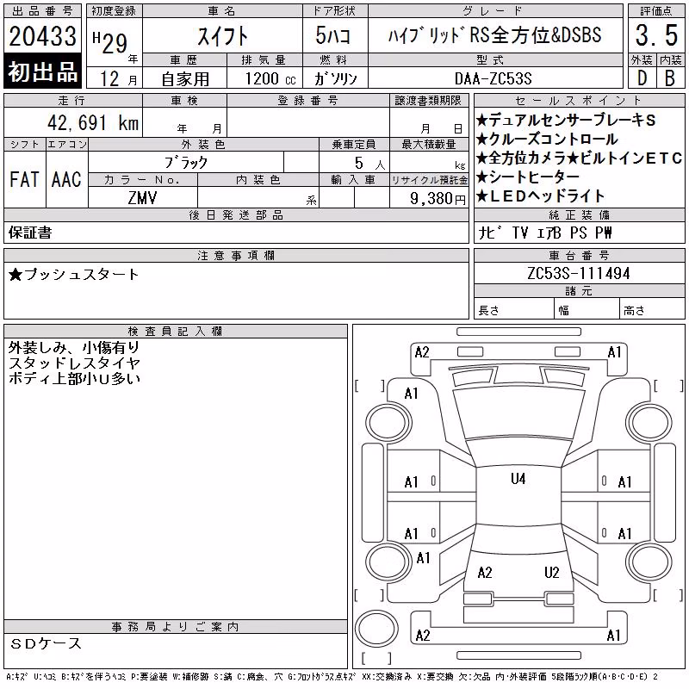
Task: Select shift type FAT
Action: click(x=24, y=179)
